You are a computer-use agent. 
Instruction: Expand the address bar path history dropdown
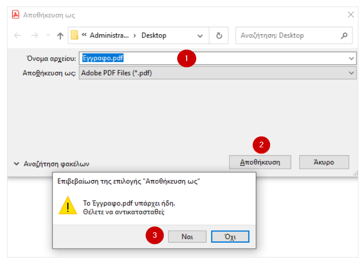200,36
